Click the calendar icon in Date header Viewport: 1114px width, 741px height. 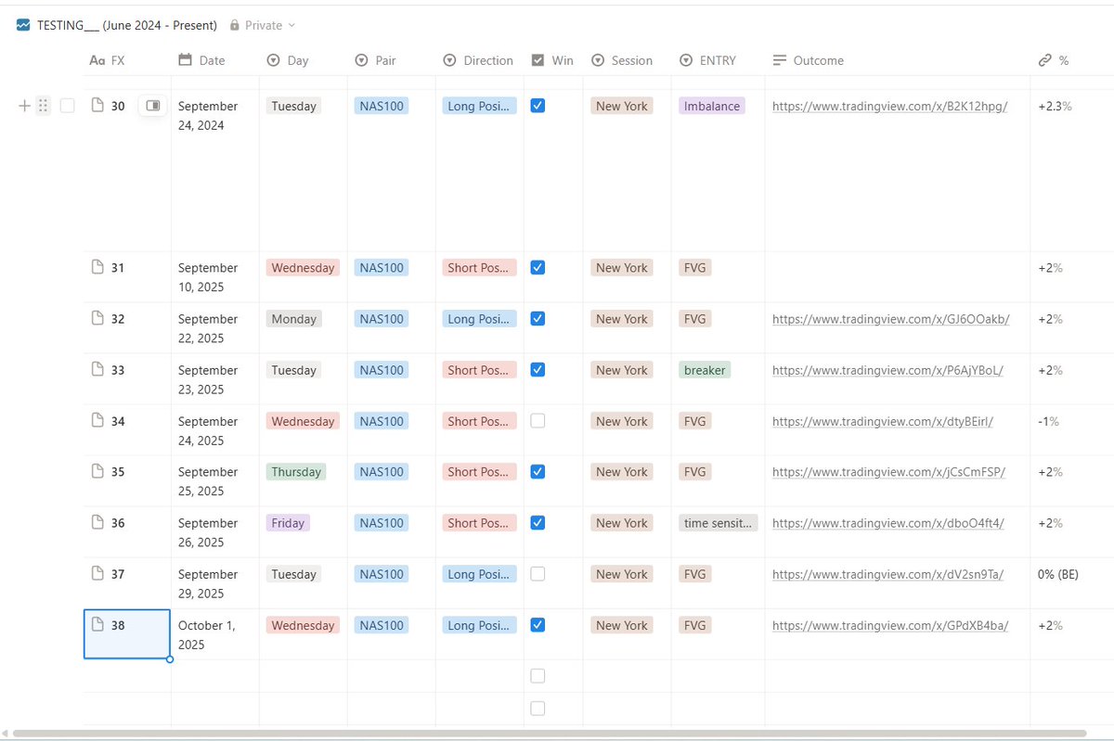[185, 60]
